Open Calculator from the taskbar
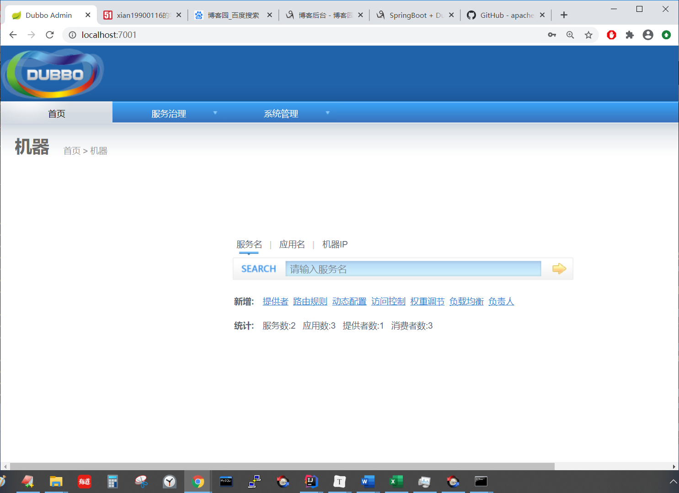Image resolution: width=679 pixels, height=493 pixels. (x=113, y=482)
